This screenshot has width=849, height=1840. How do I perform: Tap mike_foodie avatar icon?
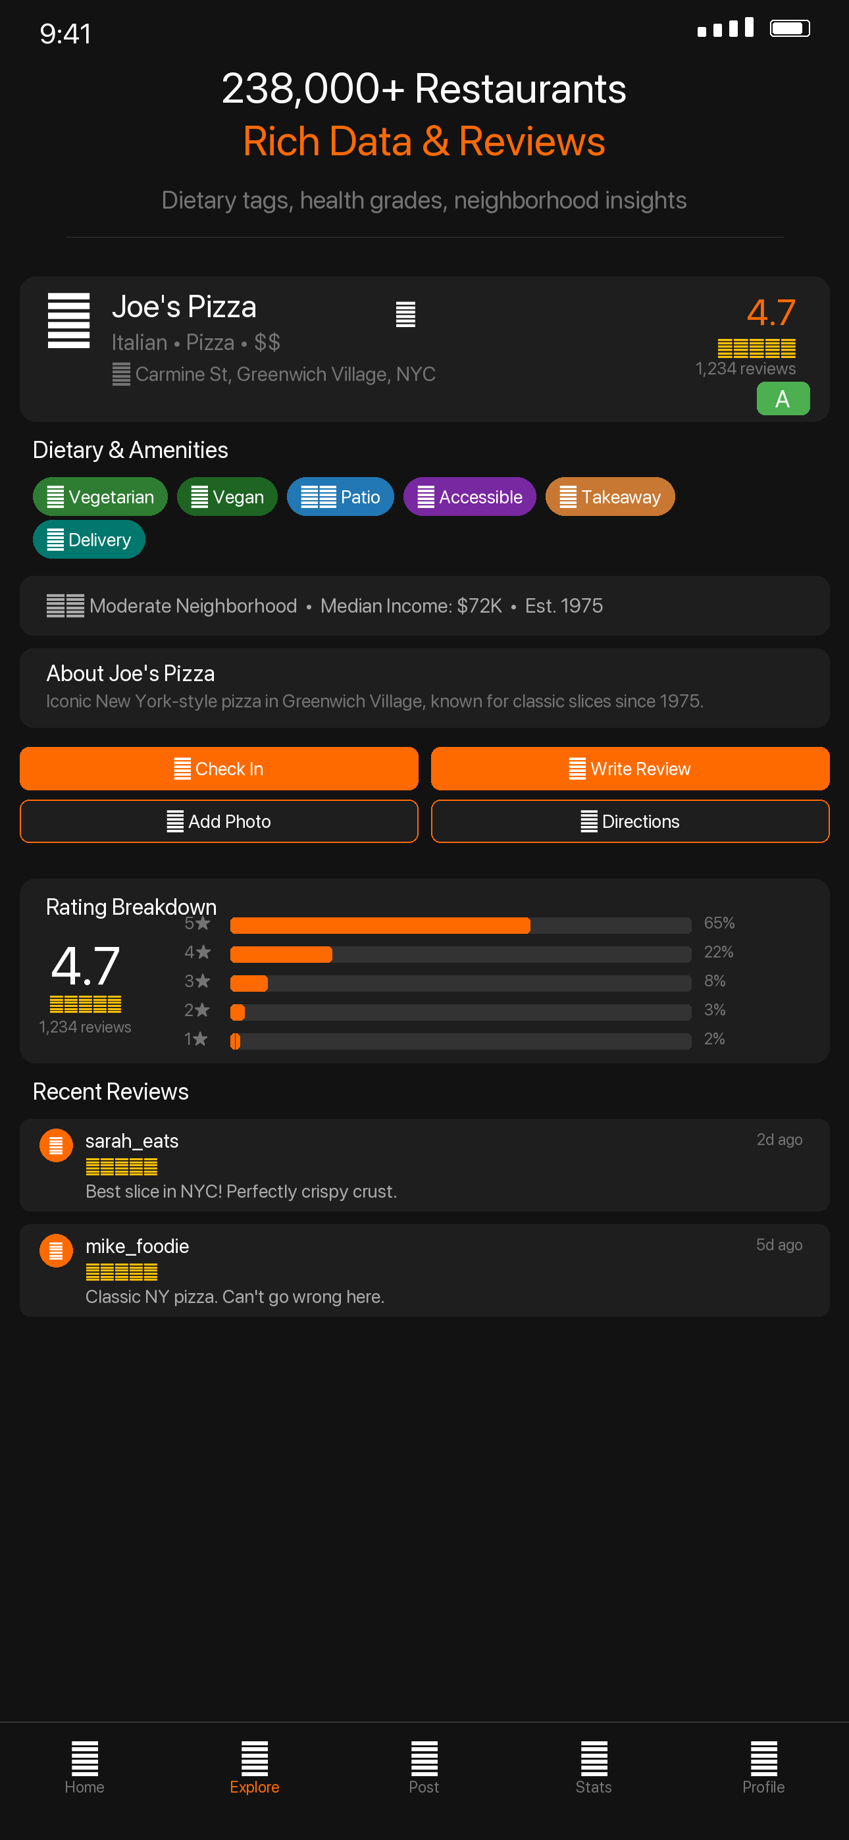click(x=56, y=1251)
